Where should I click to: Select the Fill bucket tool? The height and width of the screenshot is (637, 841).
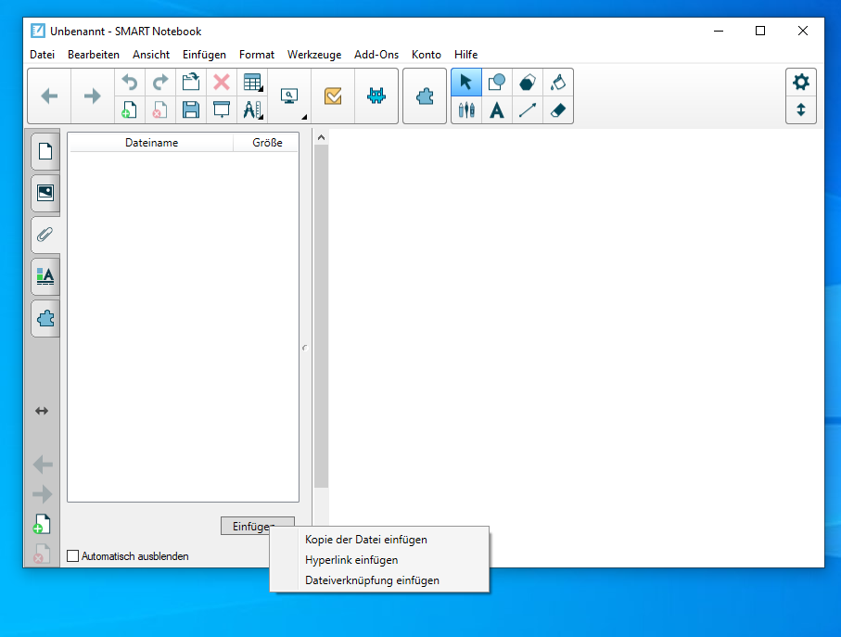pos(557,83)
